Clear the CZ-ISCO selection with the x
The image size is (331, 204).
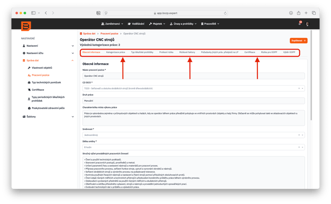click(x=299, y=88)
